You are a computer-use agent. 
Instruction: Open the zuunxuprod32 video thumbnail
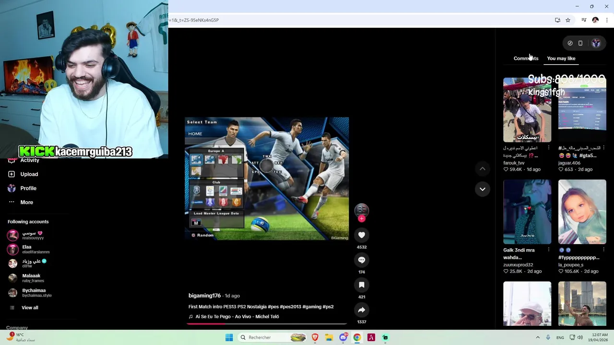pyautogui.click(x=527, y=212)
